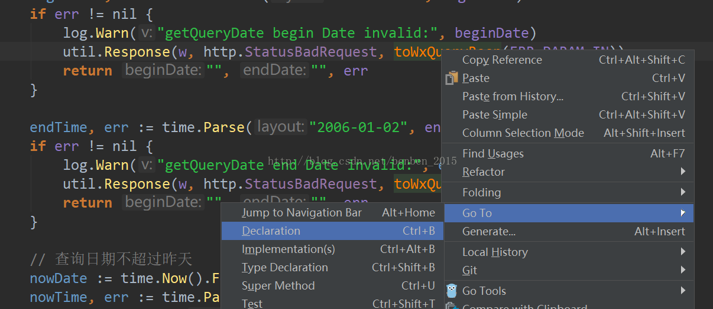This screenshot has width=713, height=309.
Task: Expand the Folding submenu arrow
Action: [x=683, y=192]
